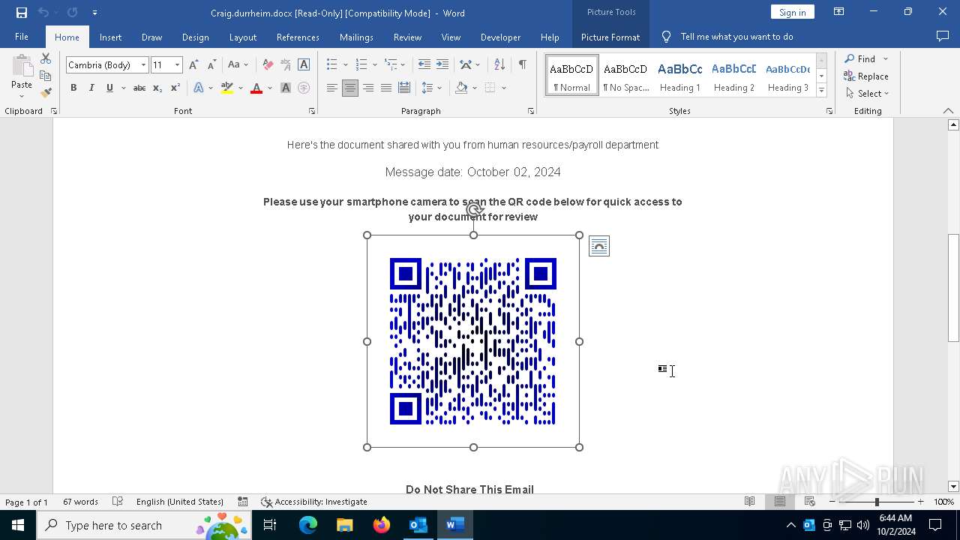Screen dimensions: 960x540
Task: Expand Numbering list dropdown
Action: (375, 65)
